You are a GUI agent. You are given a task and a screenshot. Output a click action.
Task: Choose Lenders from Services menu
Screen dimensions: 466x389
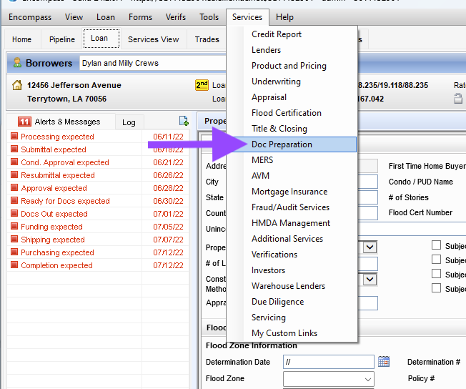[x=292, y=50]
